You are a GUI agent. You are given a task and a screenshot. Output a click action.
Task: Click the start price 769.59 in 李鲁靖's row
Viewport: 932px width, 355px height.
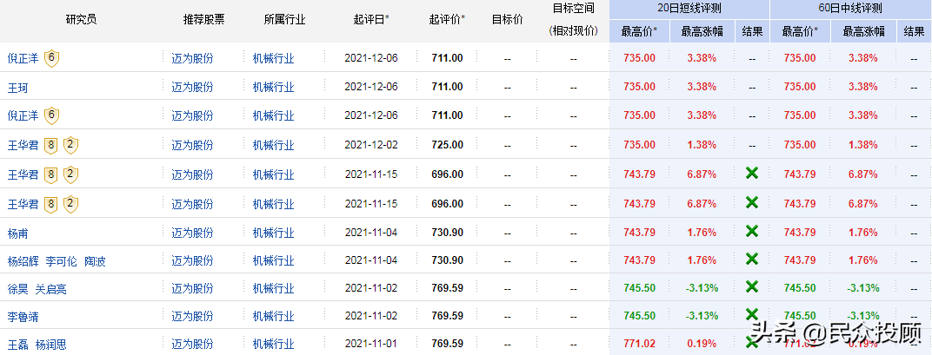point(448,316)
